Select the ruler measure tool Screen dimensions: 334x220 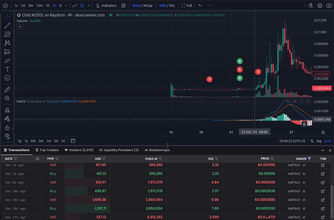click(x=7, y=89)
